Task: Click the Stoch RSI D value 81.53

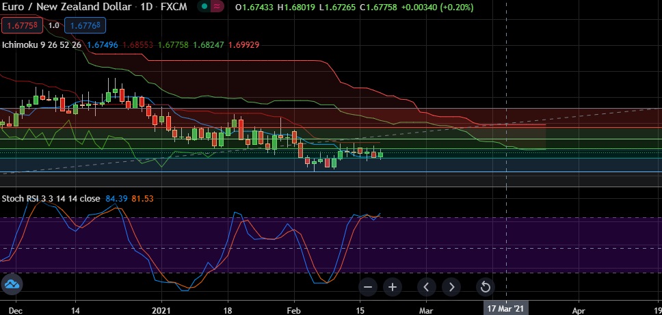Action: pyautogui.click(x=142, y=199)
